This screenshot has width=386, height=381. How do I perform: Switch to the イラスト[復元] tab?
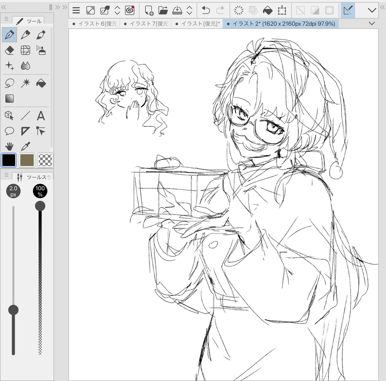pos(197,24)
